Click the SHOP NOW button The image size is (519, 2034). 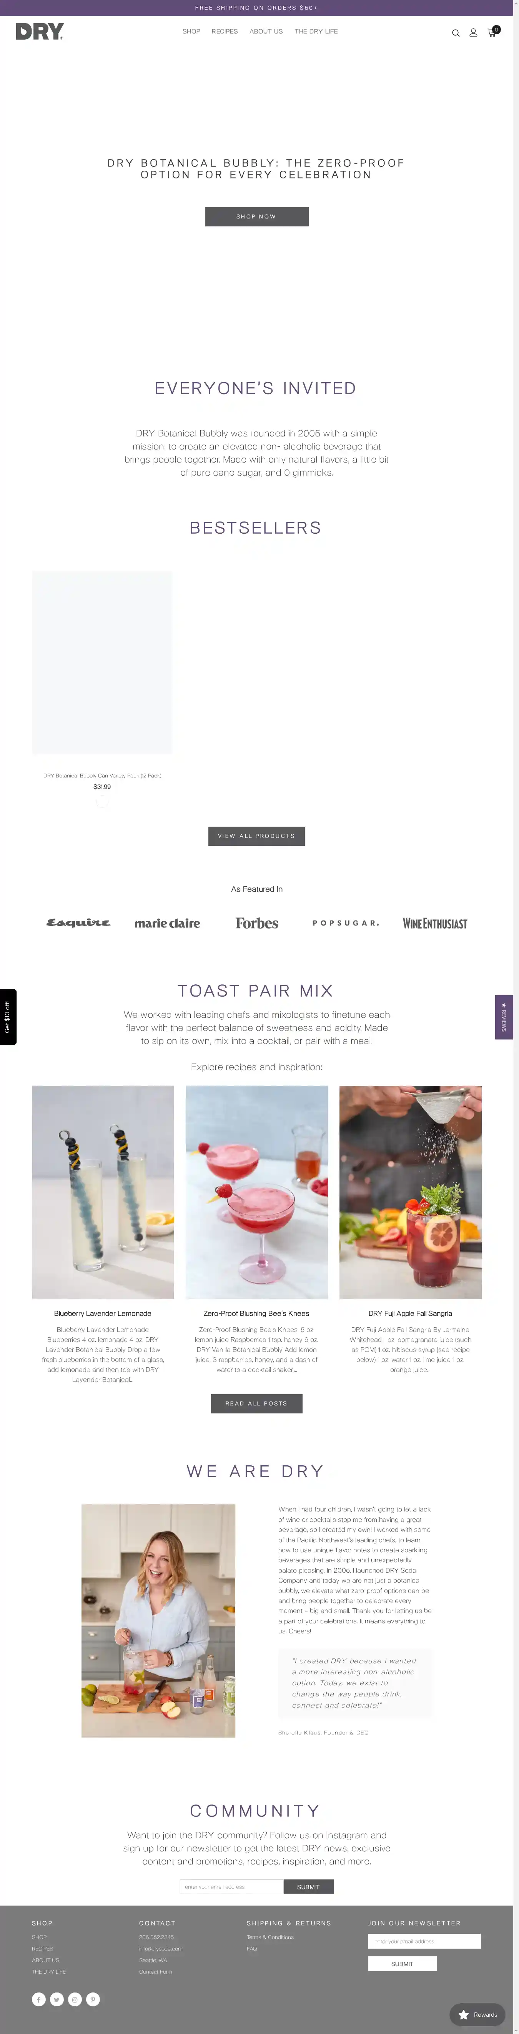(x=256, y=216)
